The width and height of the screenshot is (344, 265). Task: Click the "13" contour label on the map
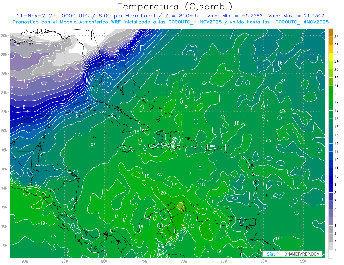(108, 67)
